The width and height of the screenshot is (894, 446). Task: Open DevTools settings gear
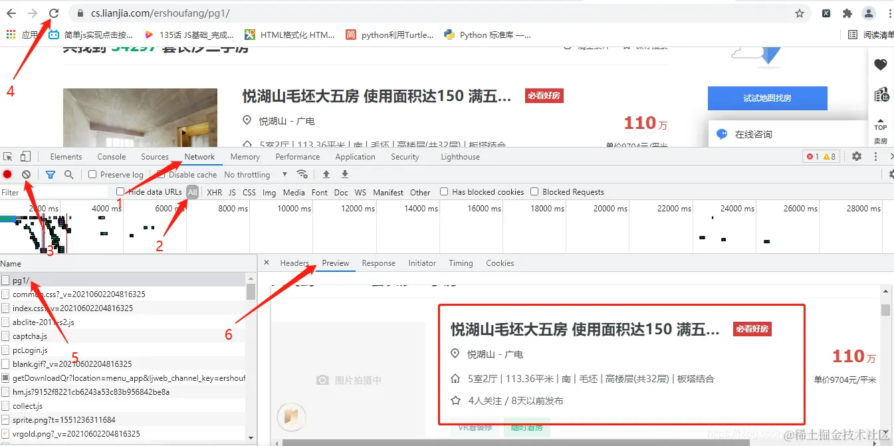pyautogui.click(x=857, y=156)
